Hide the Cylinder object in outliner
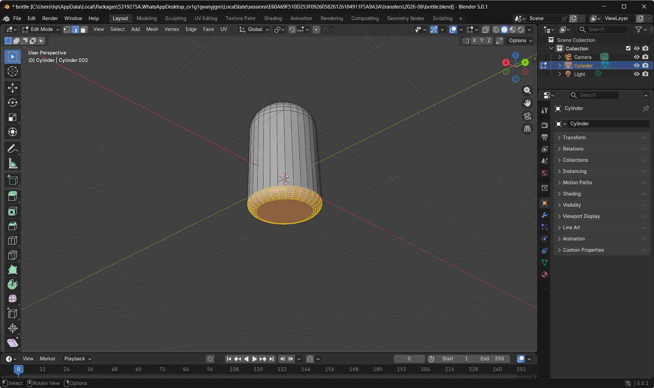 tap(636, 65)
